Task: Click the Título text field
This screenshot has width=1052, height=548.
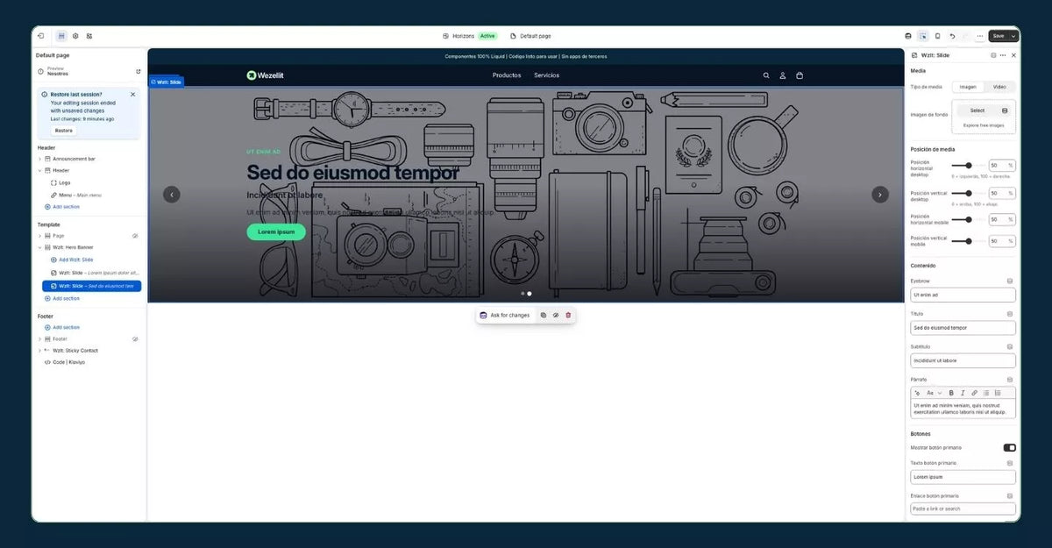Action: tap(963, 328)
